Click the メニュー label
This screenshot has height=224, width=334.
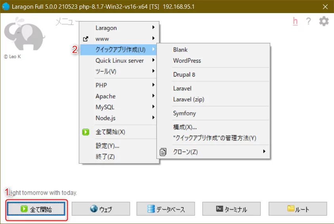(x=66, y=21)
